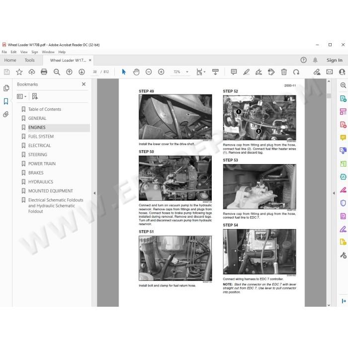This screenshot has height=348, width=348.
Task: Delete using the trash icon
Action: pyautogui.click(x=284, y=72)
